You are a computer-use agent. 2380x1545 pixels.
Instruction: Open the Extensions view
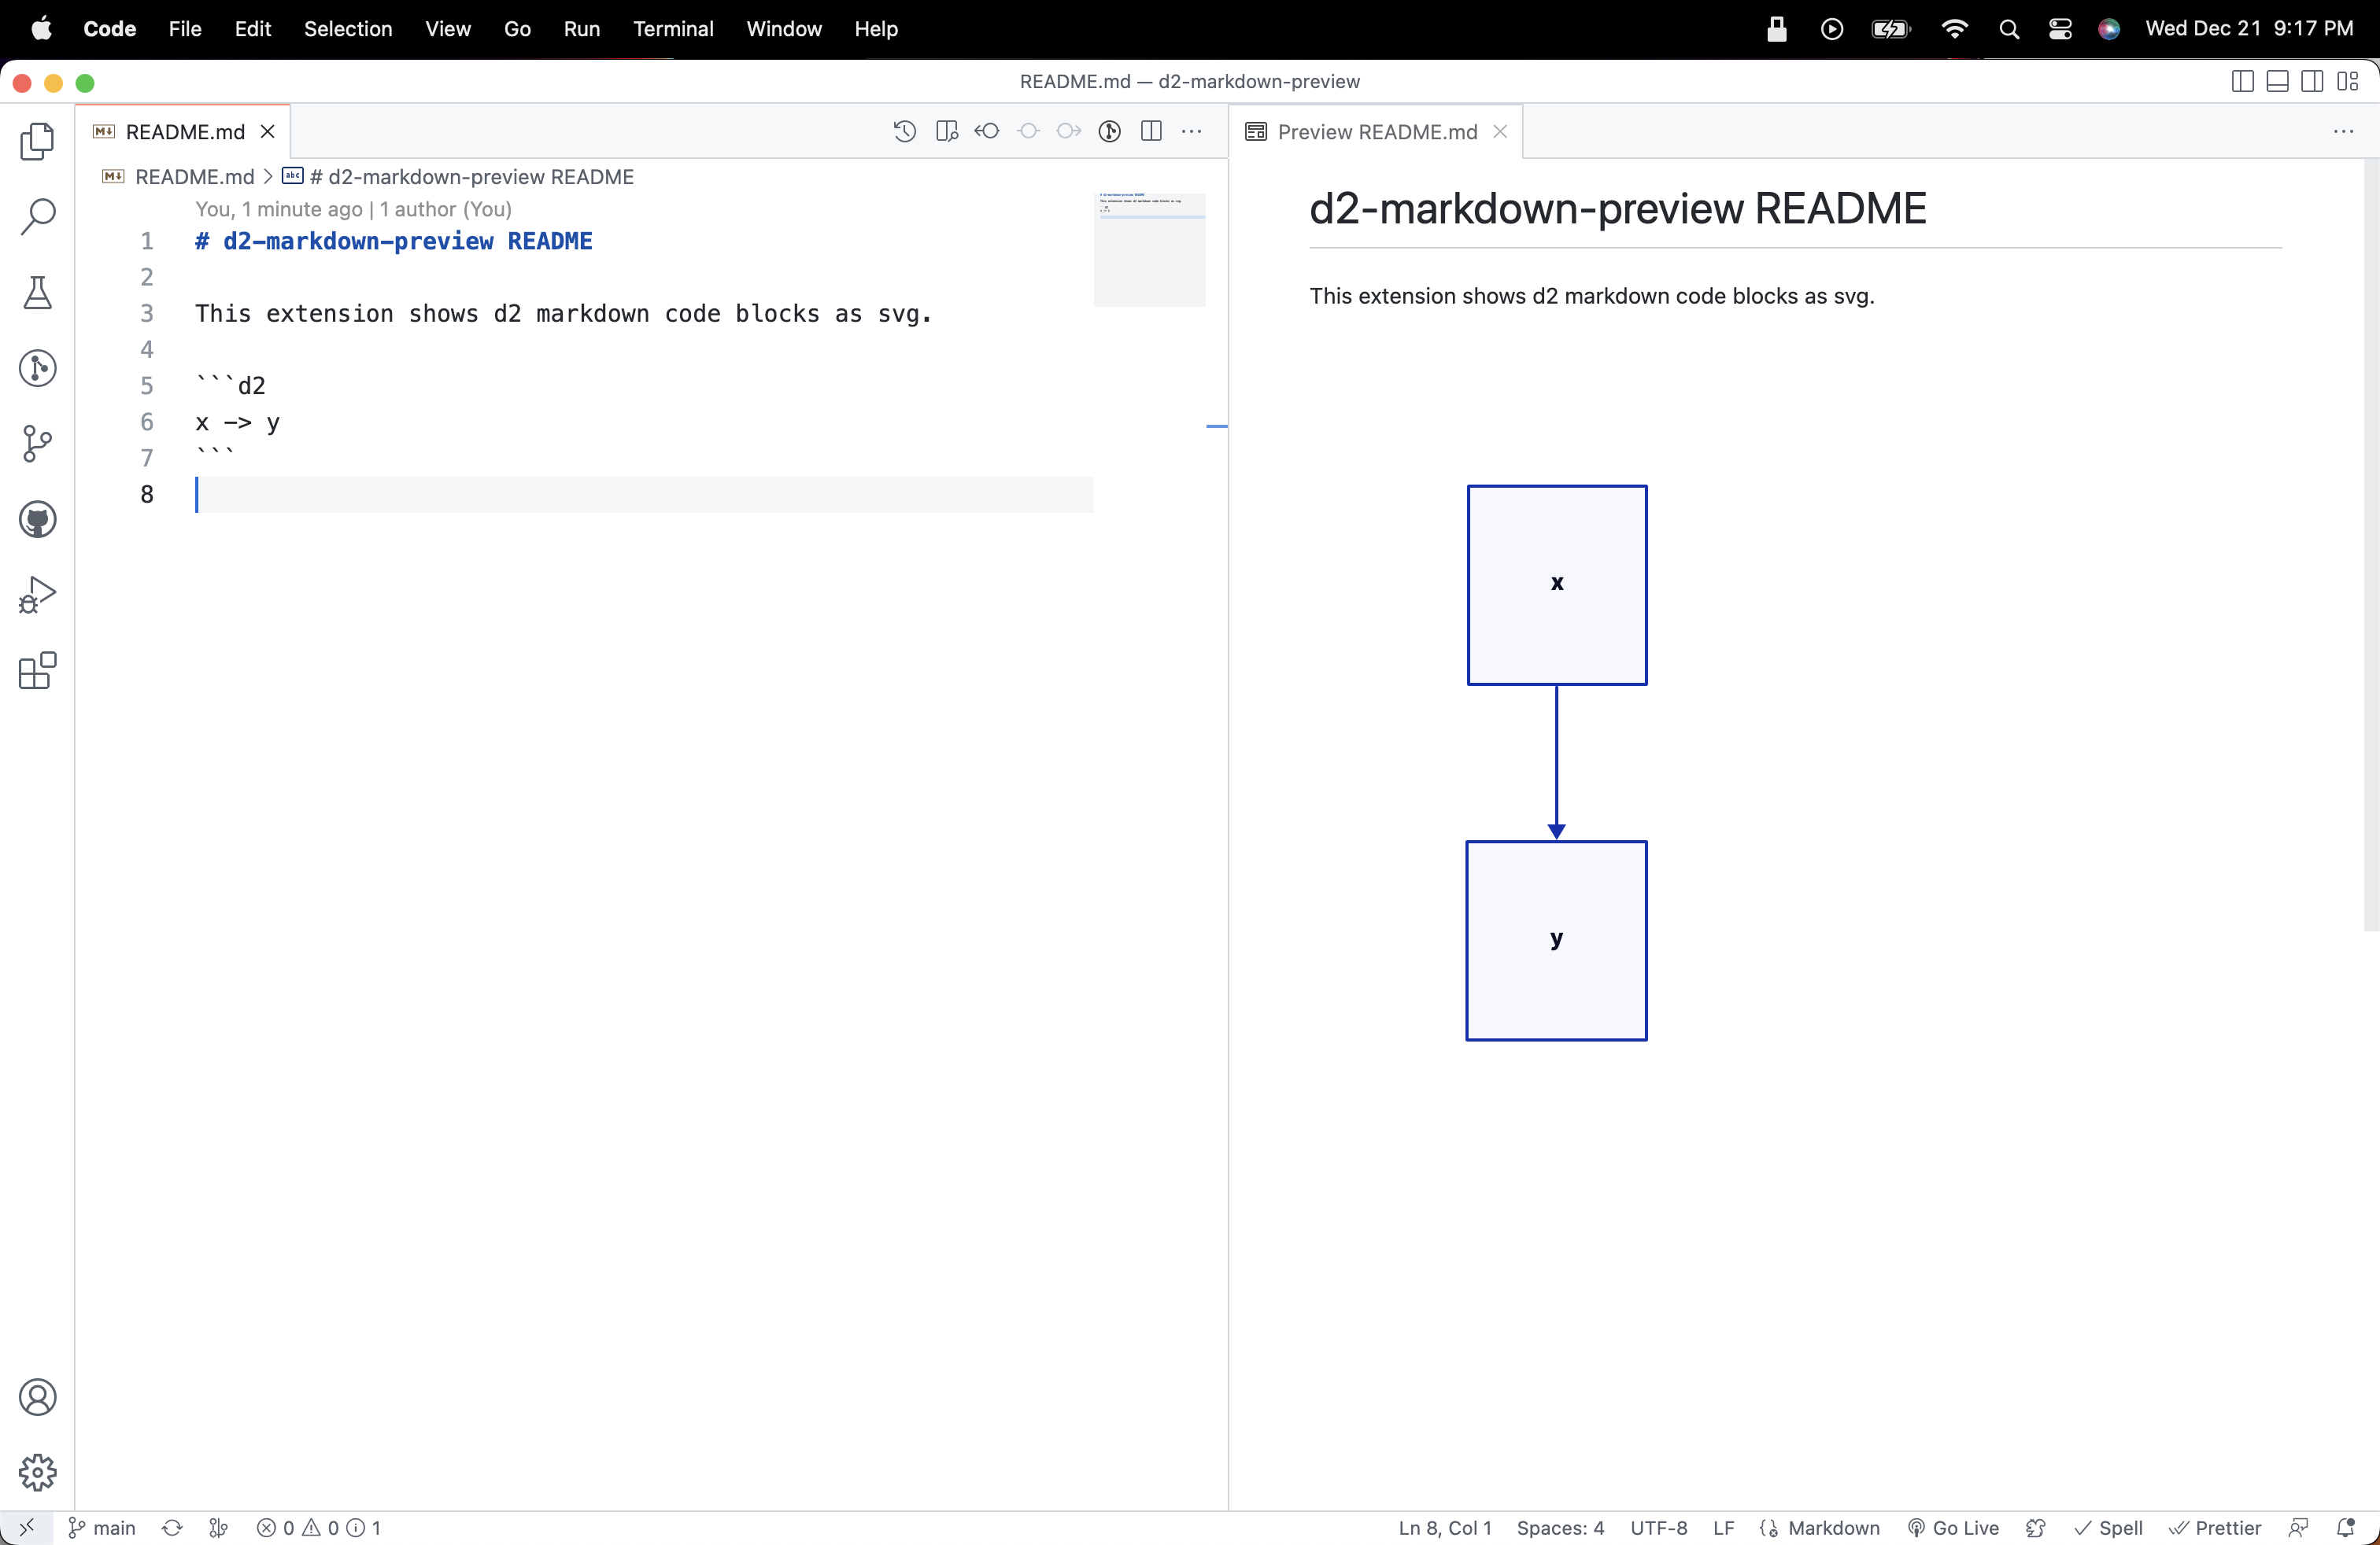coord(37,672)
